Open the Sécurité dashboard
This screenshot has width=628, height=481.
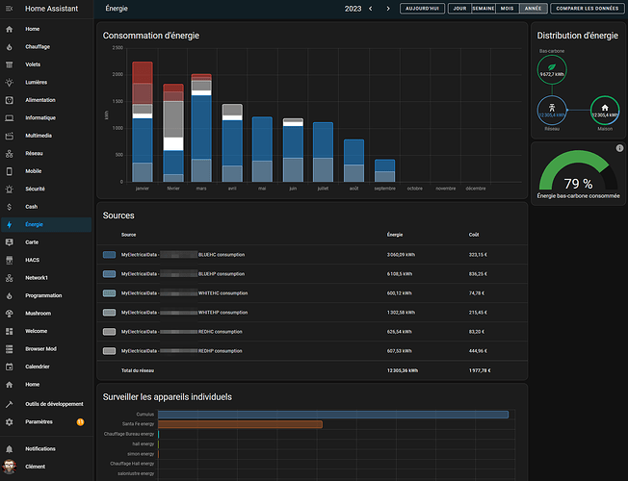(36, 189)
